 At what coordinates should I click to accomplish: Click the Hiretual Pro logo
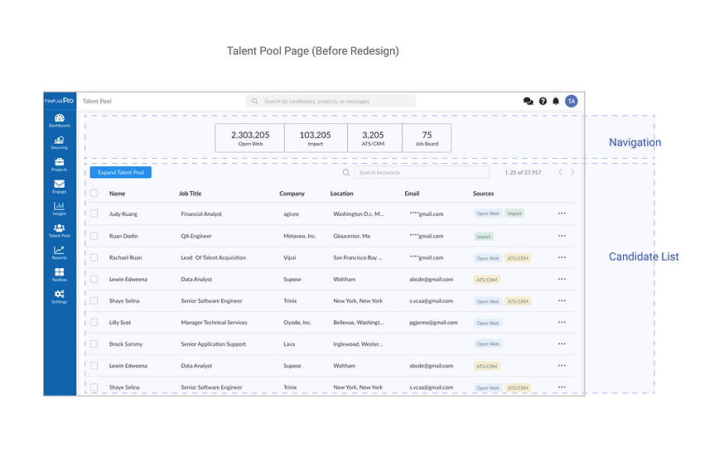pos(59,101)
